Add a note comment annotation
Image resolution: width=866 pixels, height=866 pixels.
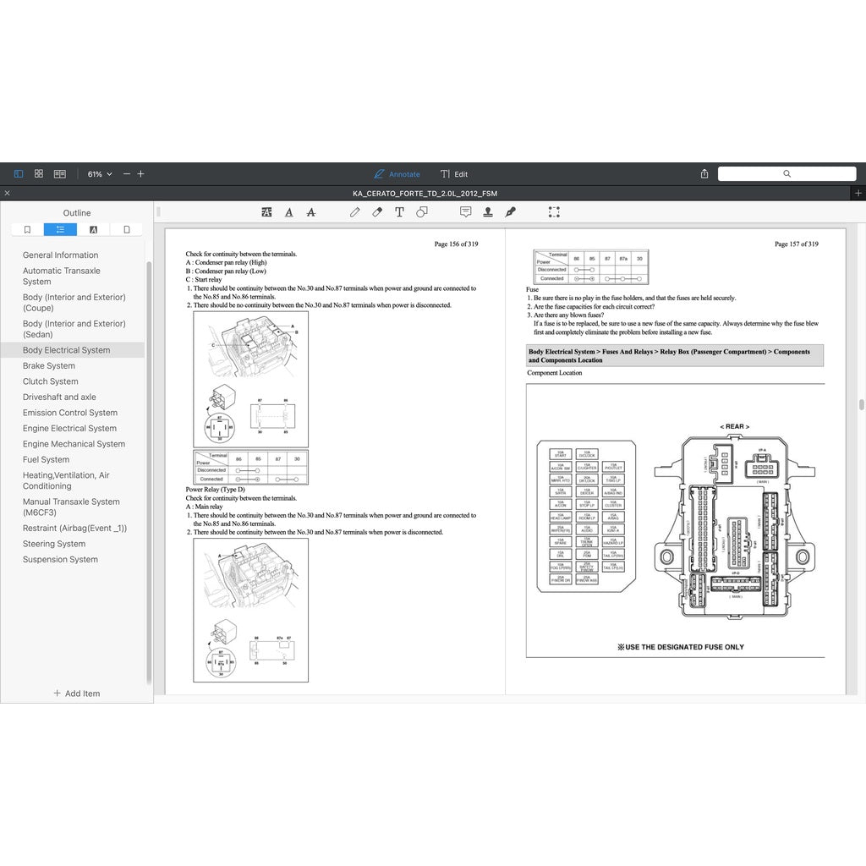[466, 211]
